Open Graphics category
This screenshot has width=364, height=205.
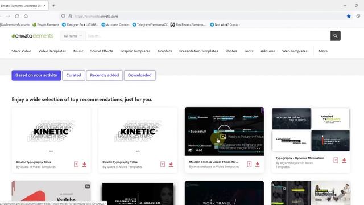(165, 51)
